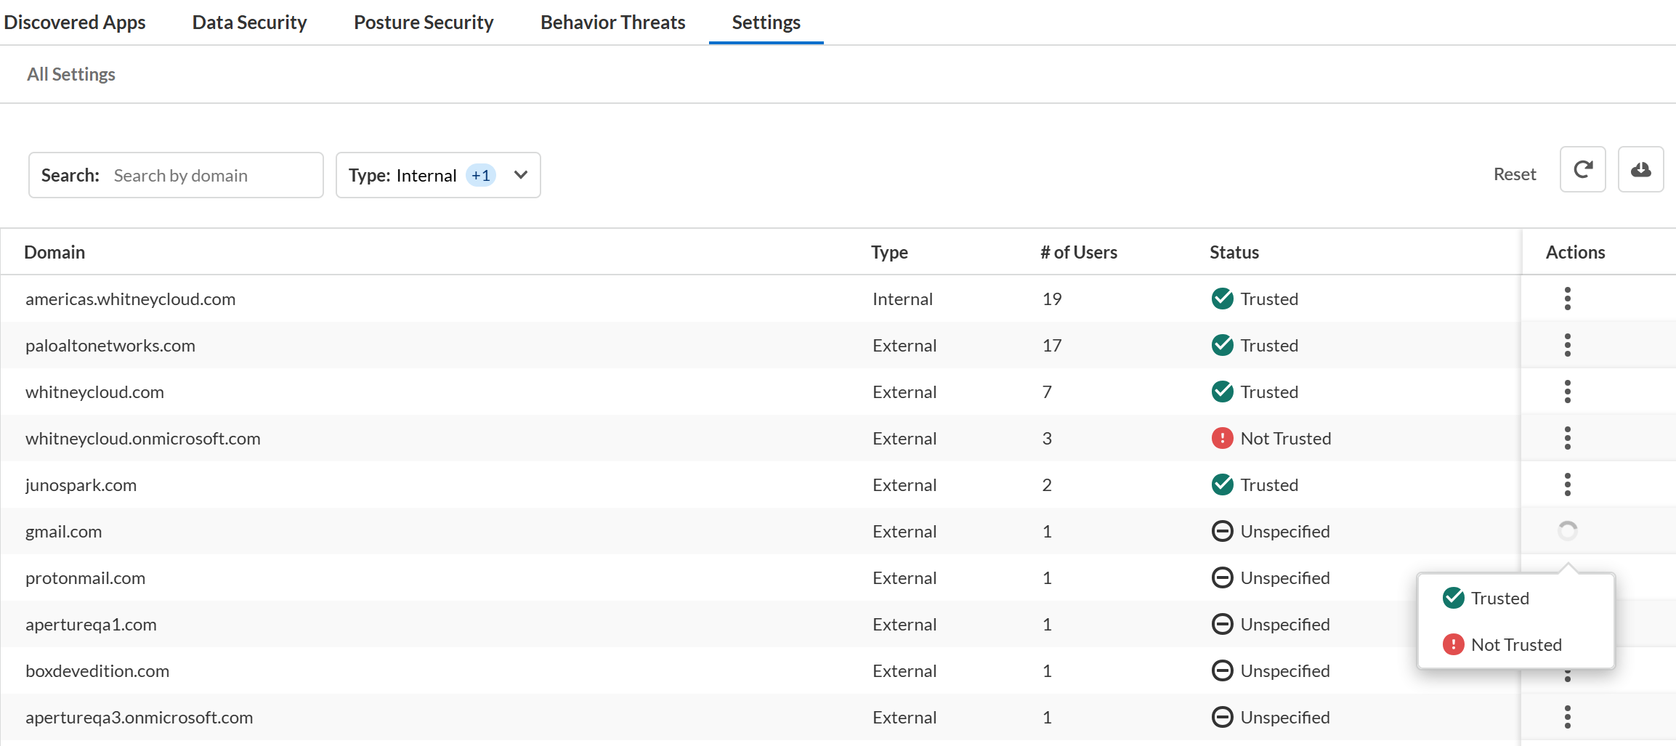Viewport: 1676px width, 746px height.
Task: Sort by the # of Users column header
Action: (x=1078, y=252)
